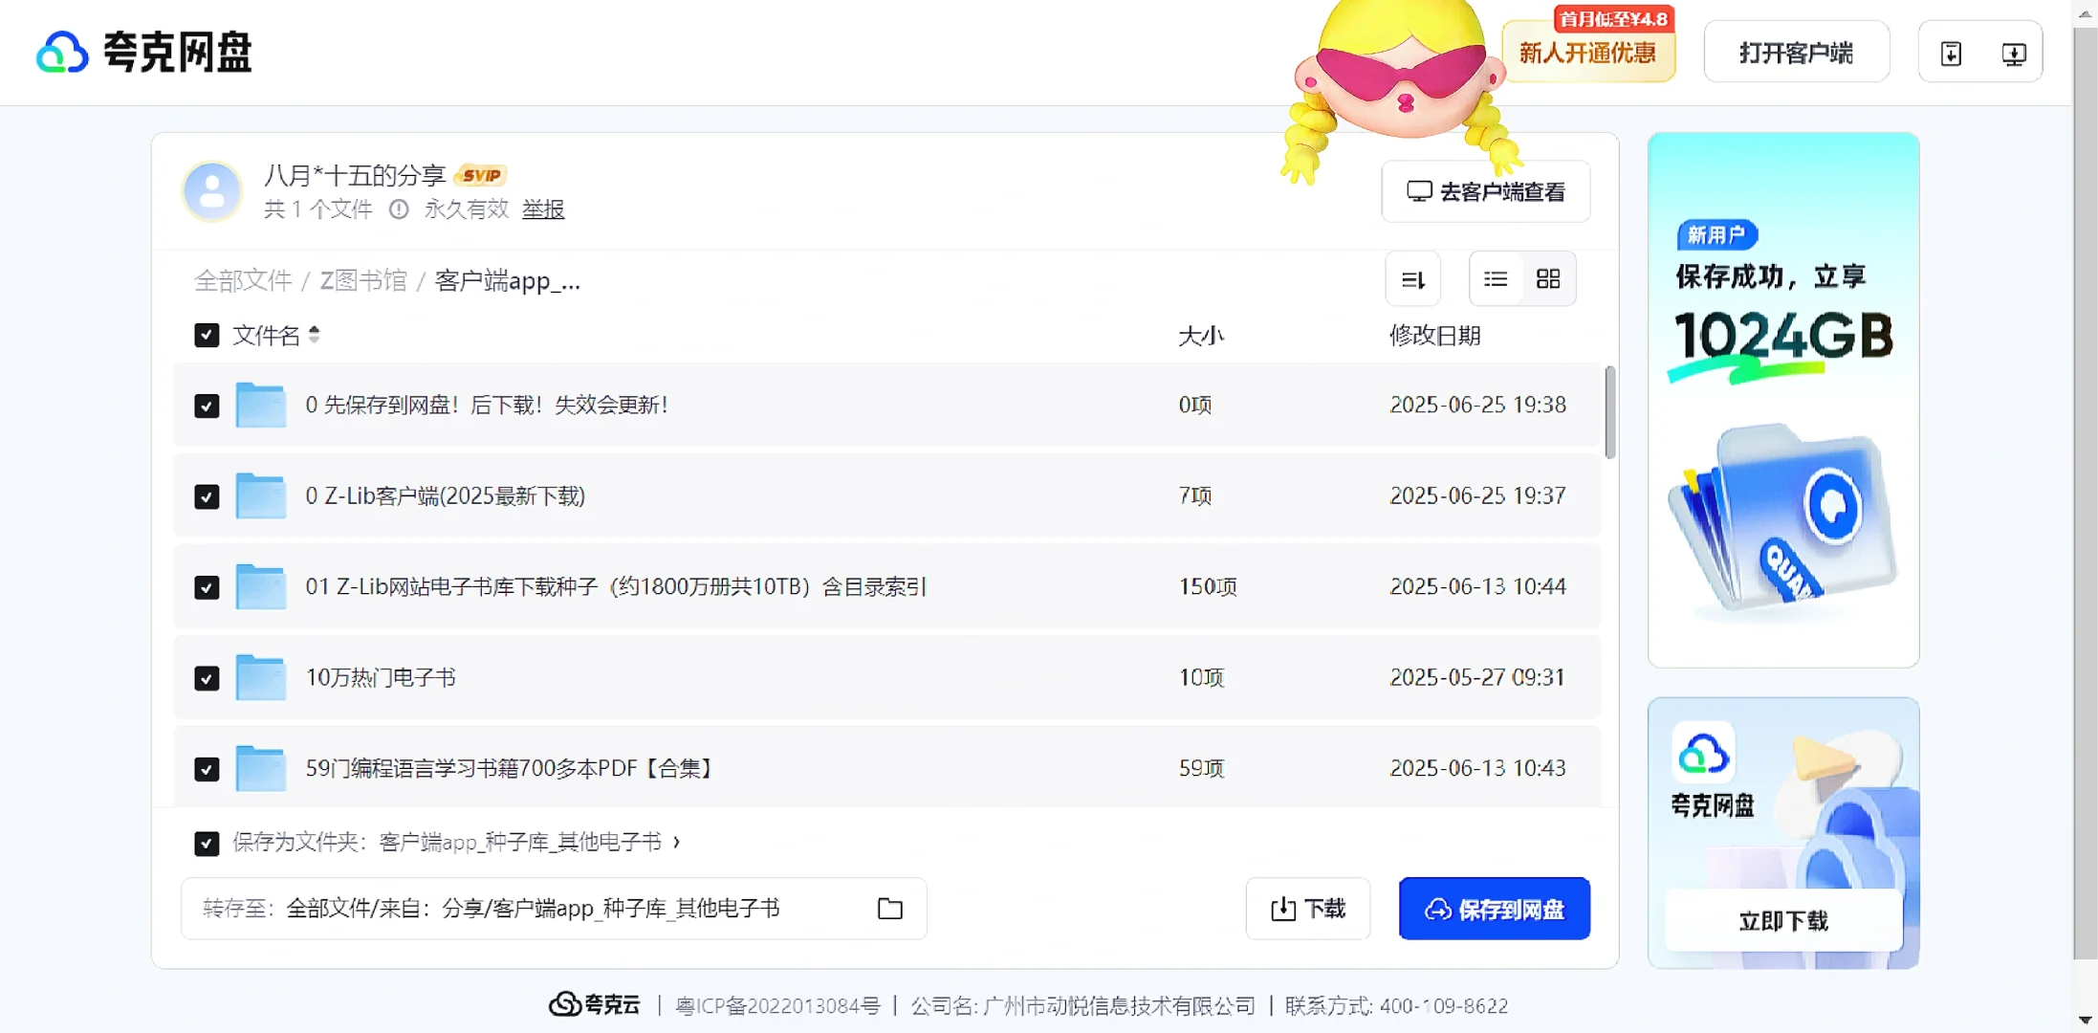Click the mobile download icon in header
The width and height of the screenshot is (2098, 1033).
pyautogui.click(x=1952, y=53)
